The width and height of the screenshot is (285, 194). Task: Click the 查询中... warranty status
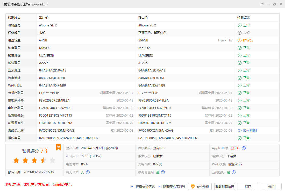(x=159, y=148)
